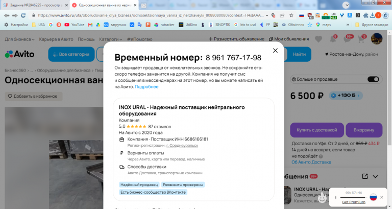392x209 pixels.
Task: Collapse the messages panel chevron
Action: tap(375, 176)
